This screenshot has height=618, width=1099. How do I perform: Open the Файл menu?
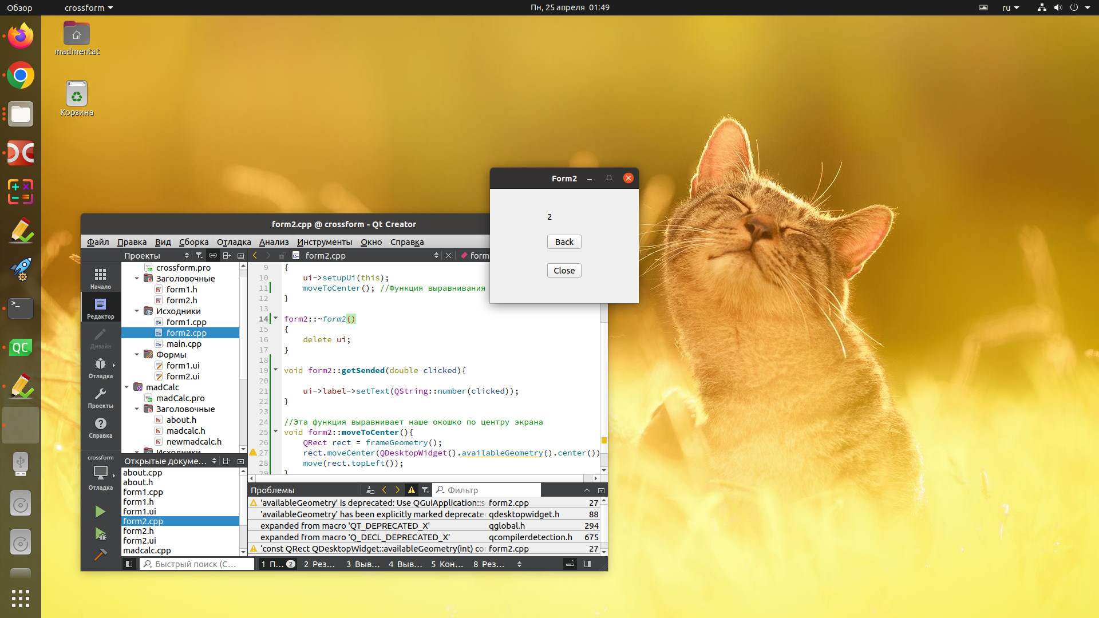98,242
